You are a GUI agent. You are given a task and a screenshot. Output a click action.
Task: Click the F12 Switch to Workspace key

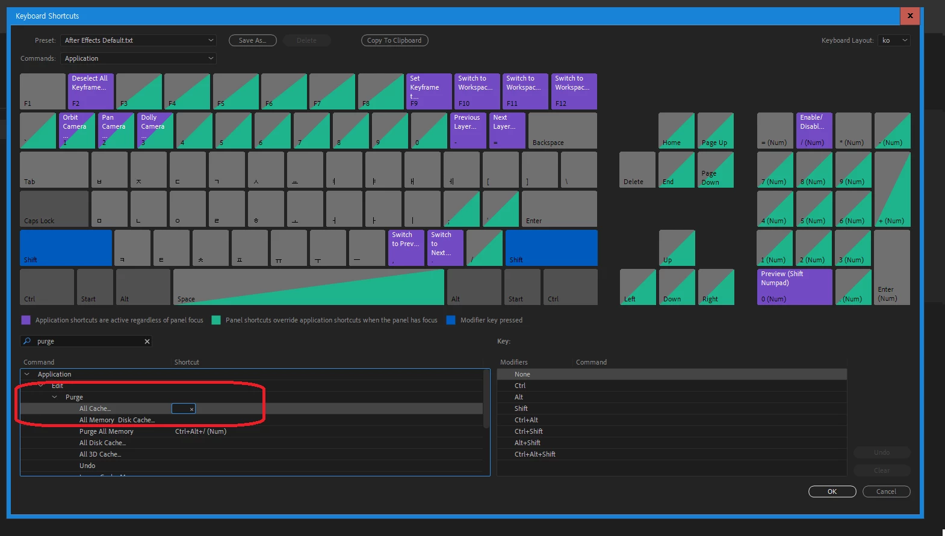pos(574,91)
